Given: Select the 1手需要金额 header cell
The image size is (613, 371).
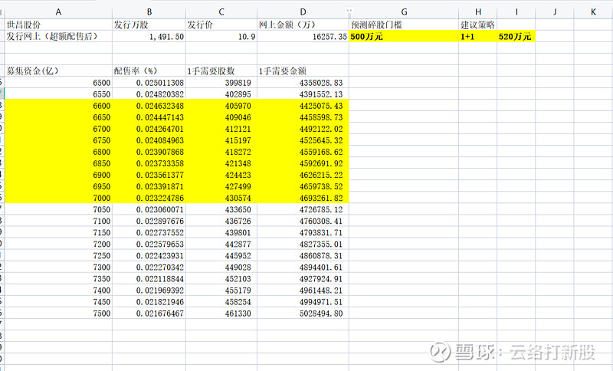Looking at the screenshot, I should pyautogui.click(x=303, y=71).
